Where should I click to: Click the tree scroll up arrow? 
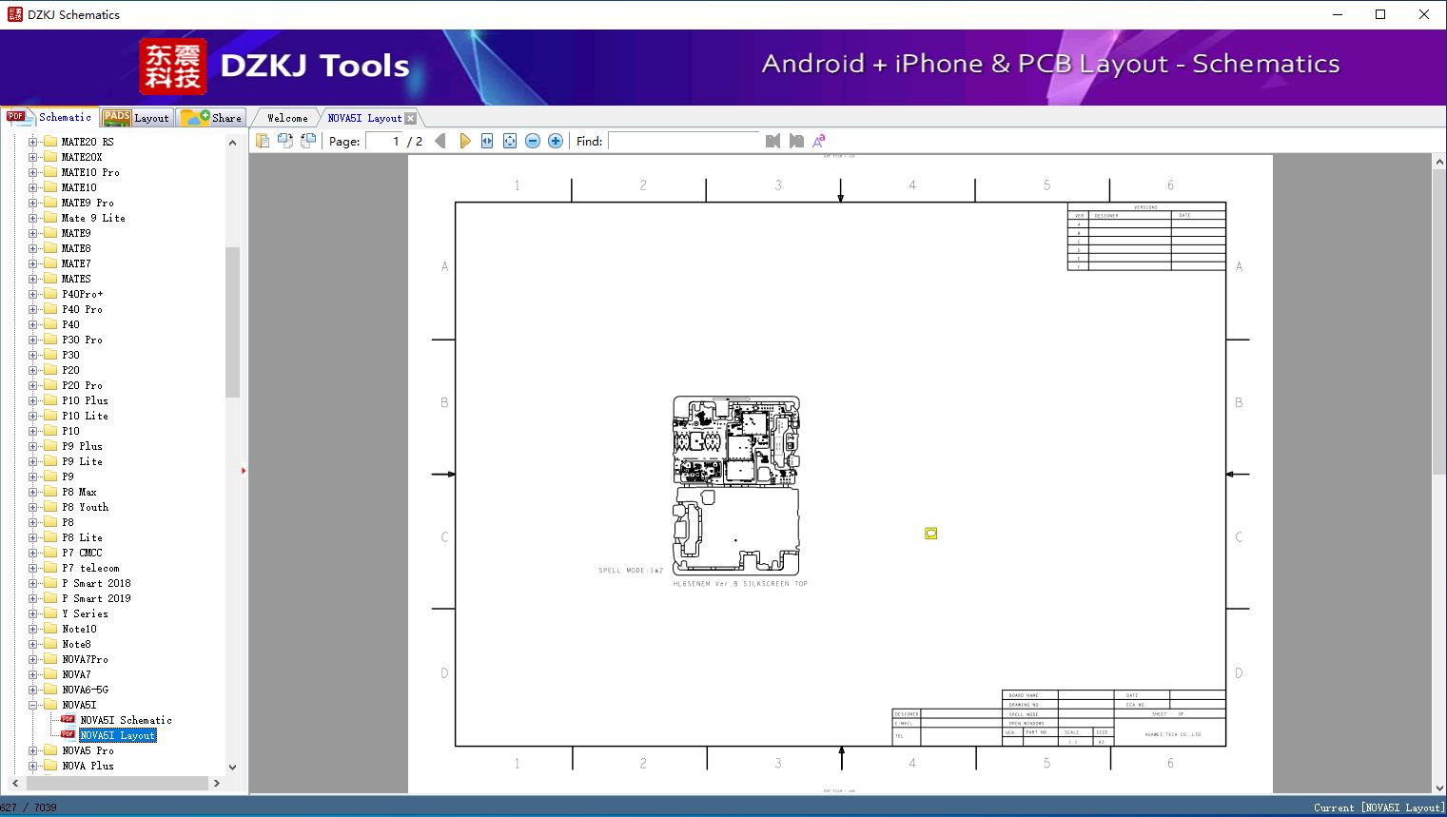(x=232, y=143)
